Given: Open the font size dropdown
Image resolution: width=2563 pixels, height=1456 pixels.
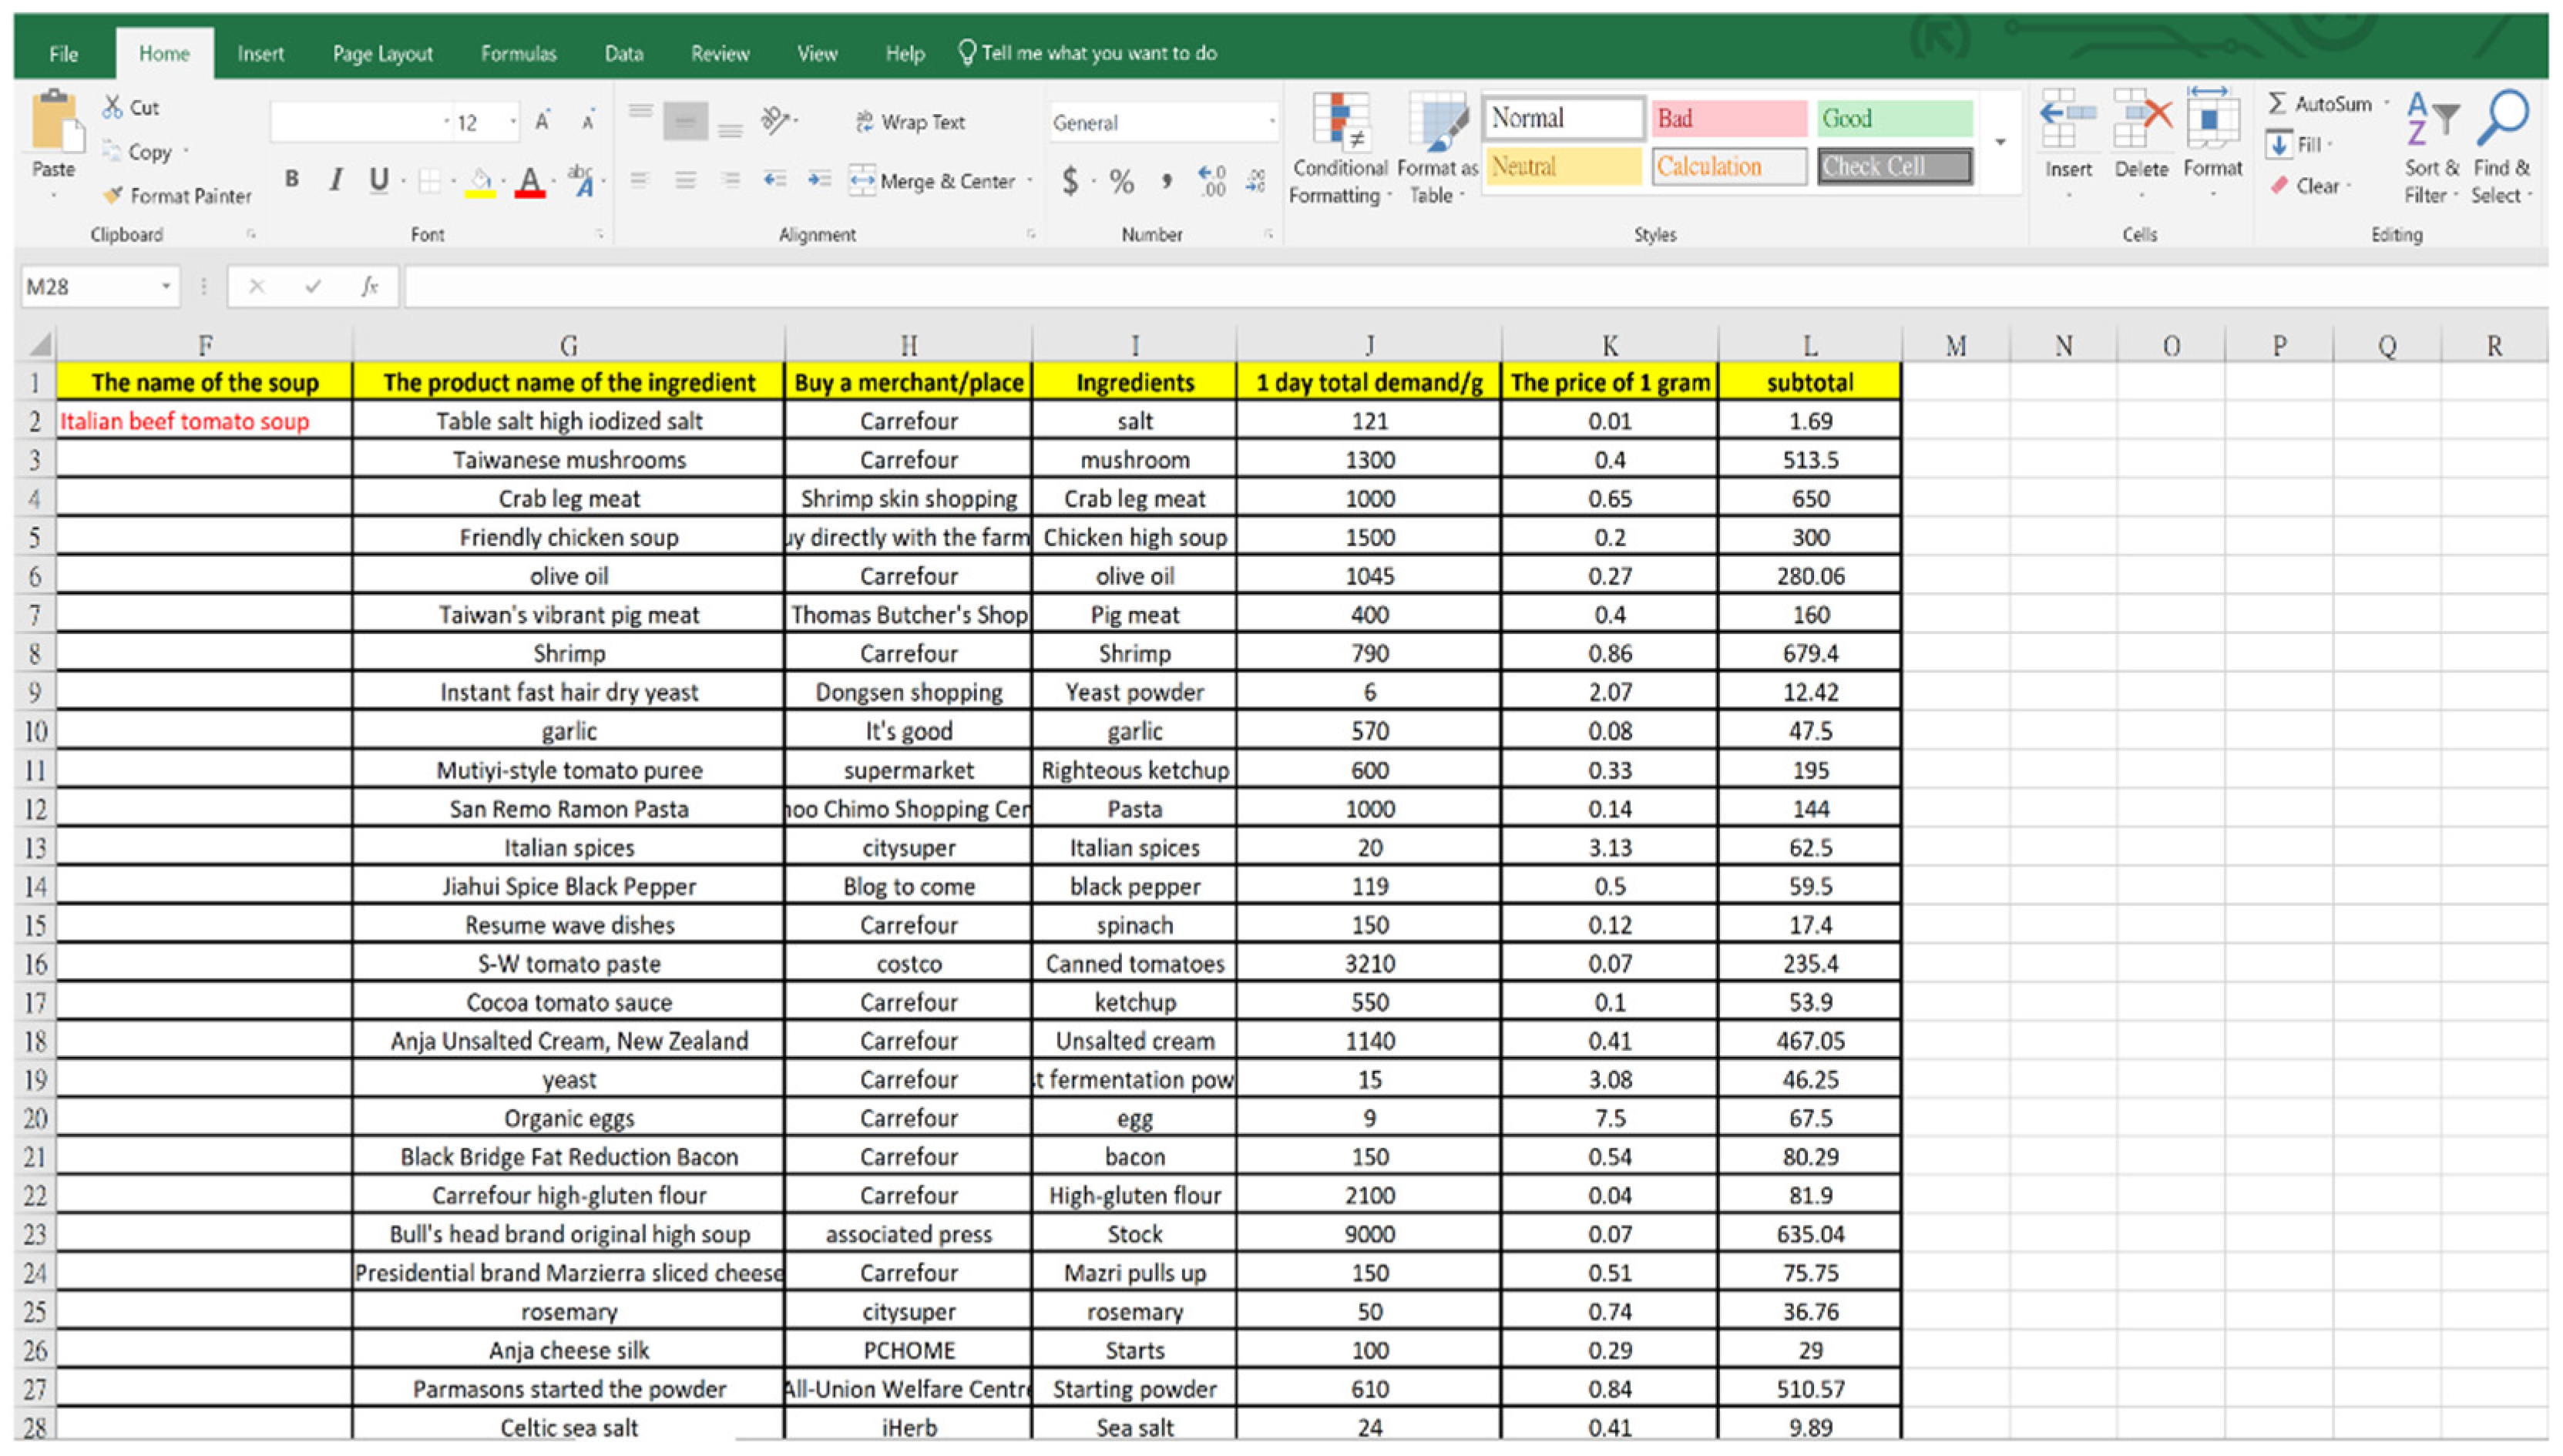Looking at the screenshot, I should [x=513, y=122].
